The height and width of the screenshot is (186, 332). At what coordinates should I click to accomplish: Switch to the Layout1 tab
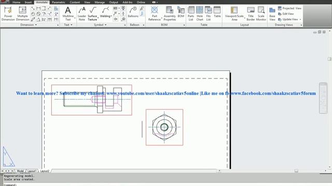coord(32,171)
